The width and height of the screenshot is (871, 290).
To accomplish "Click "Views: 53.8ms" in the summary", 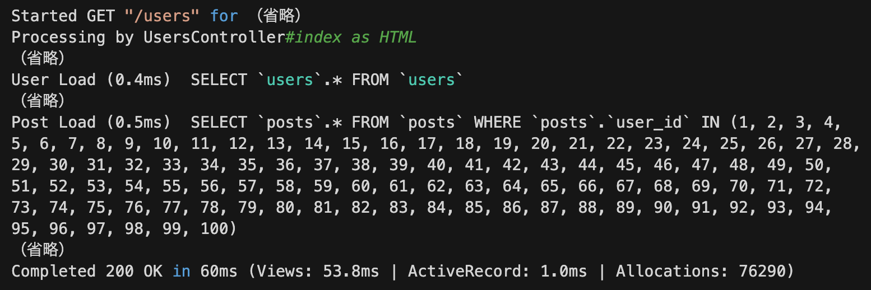I will 318,271.
